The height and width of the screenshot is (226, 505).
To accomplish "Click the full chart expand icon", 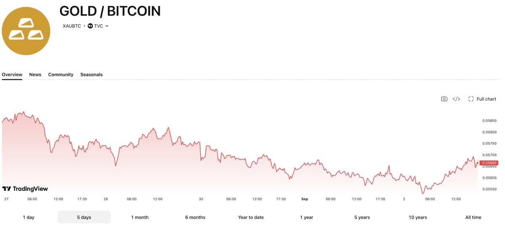I will 471,99.
